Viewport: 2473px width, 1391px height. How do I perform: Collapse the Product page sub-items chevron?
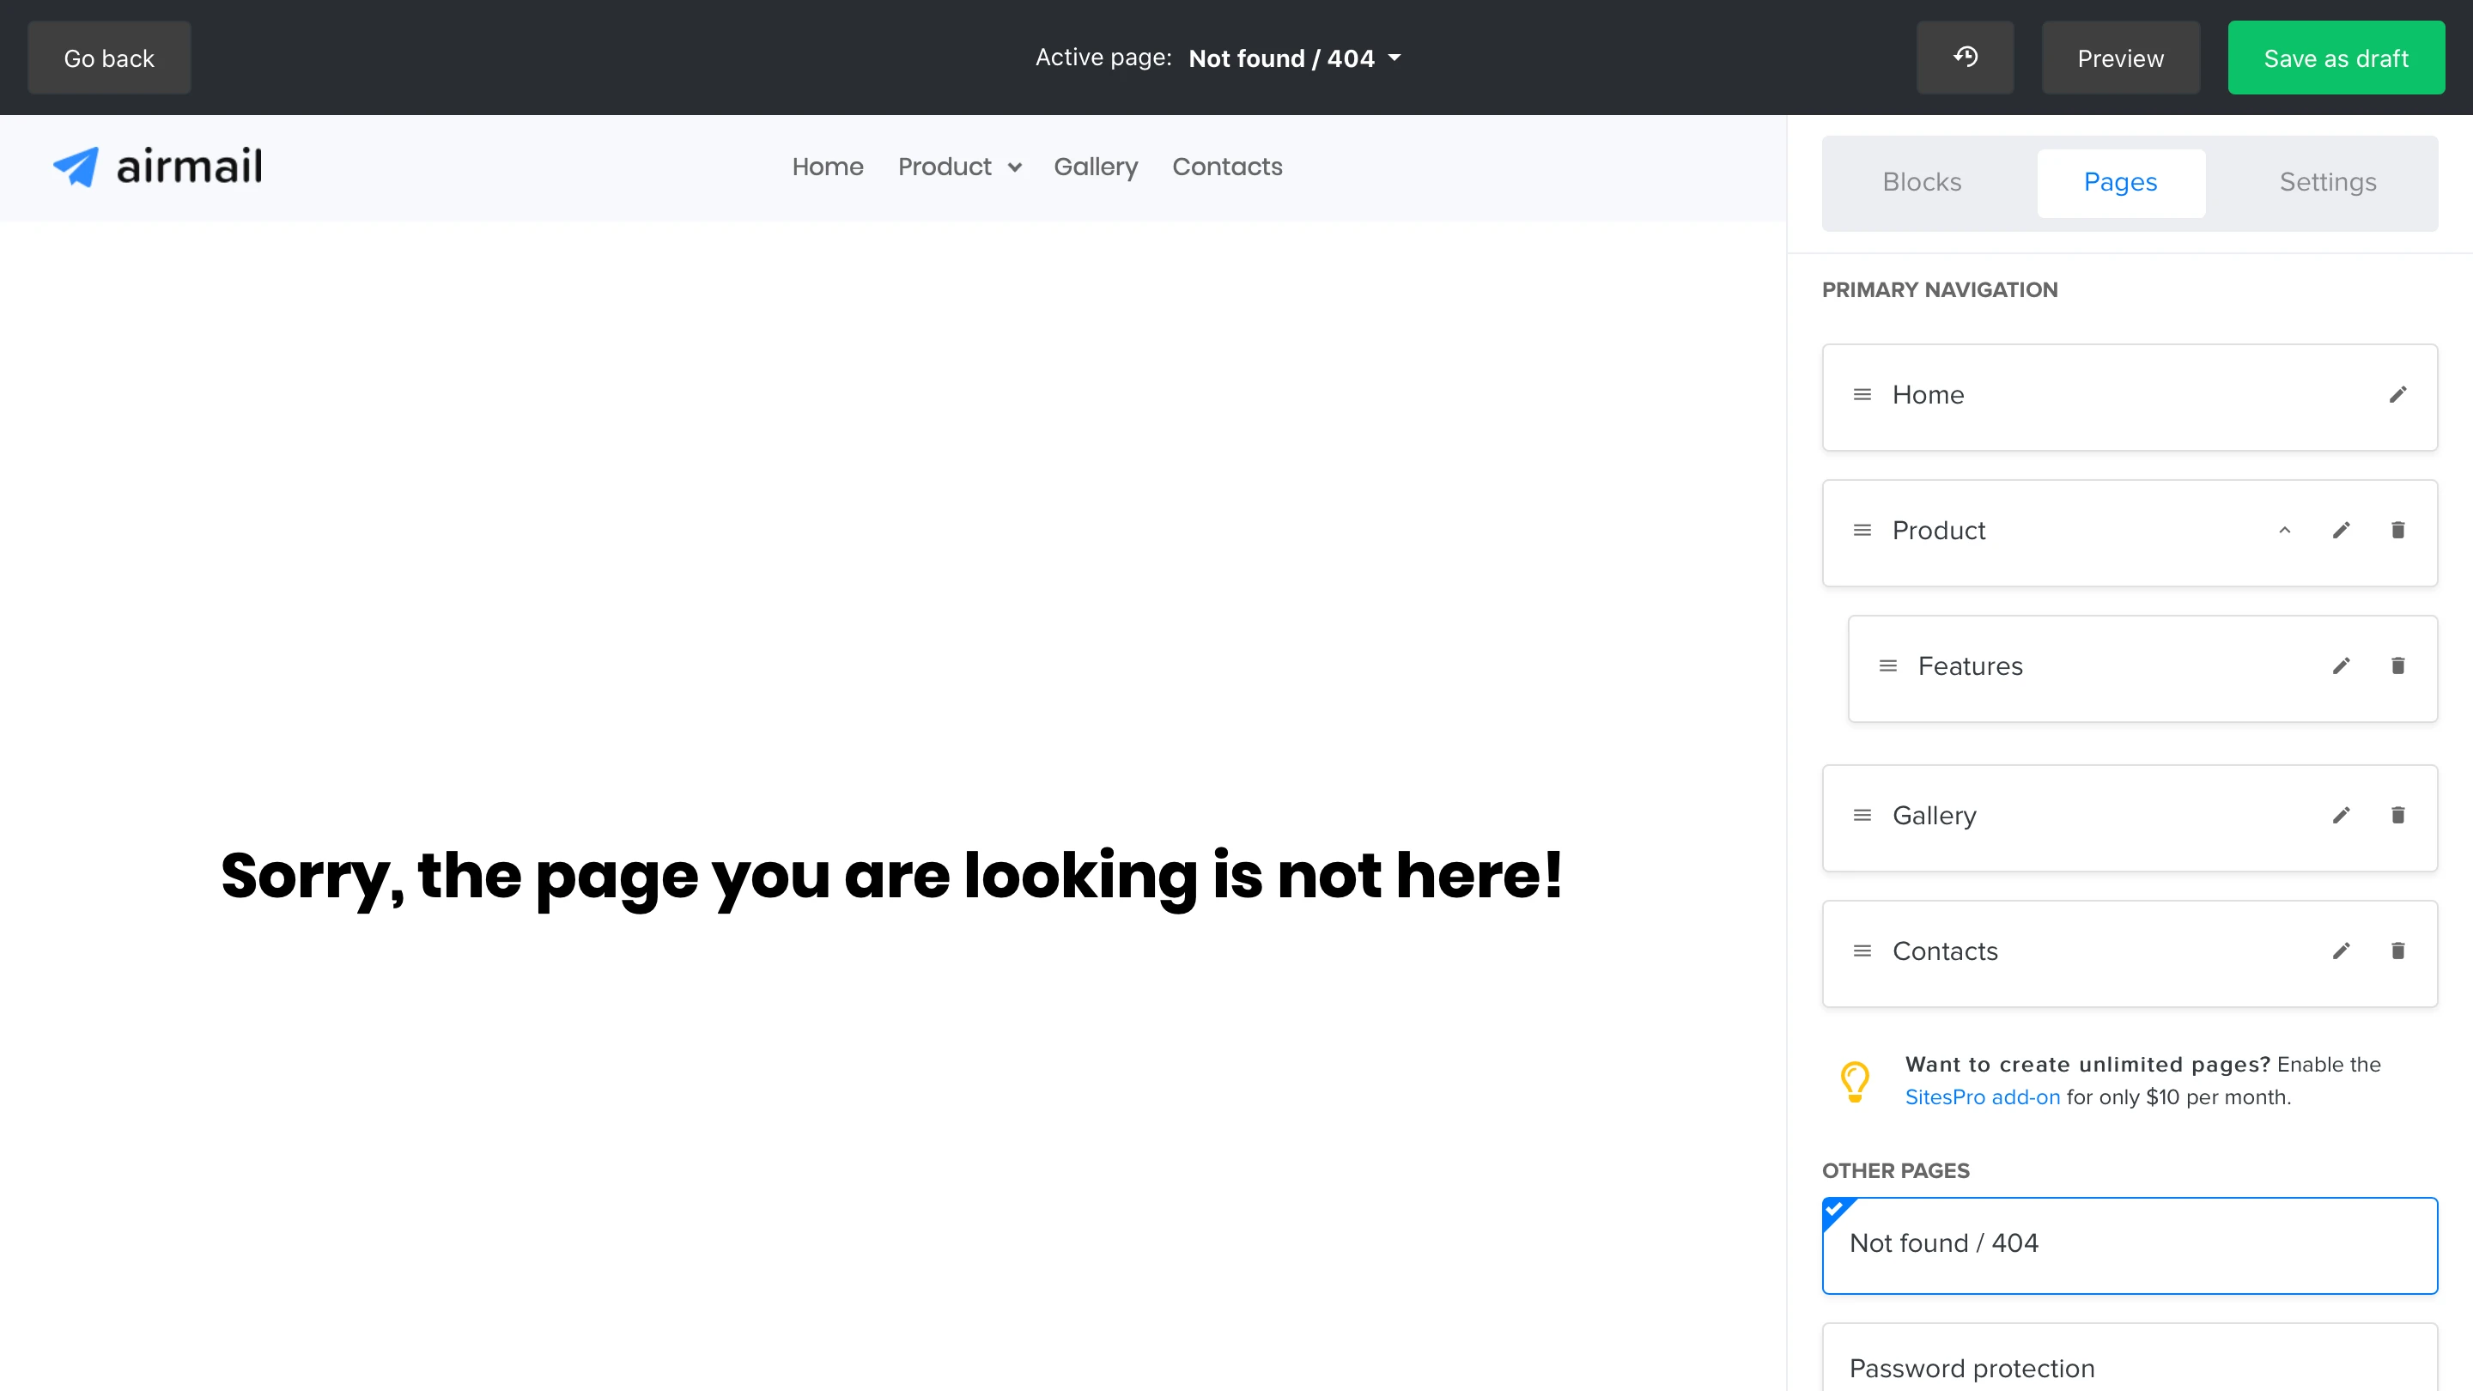tap(2284, 530)
